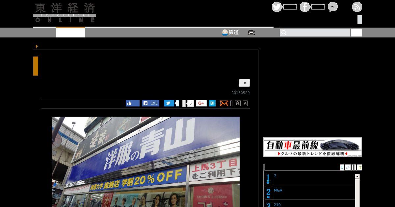Click the white search submit button

356,33
